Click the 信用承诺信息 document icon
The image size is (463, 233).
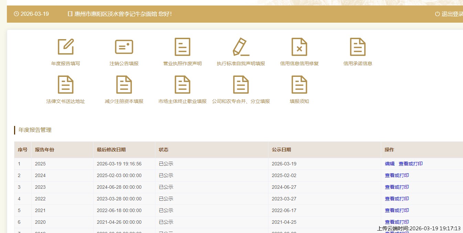coord(358,47)
